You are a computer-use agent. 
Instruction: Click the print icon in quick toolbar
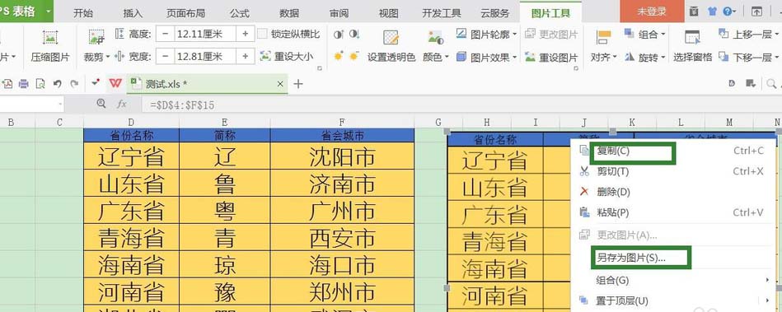(23, 84)
